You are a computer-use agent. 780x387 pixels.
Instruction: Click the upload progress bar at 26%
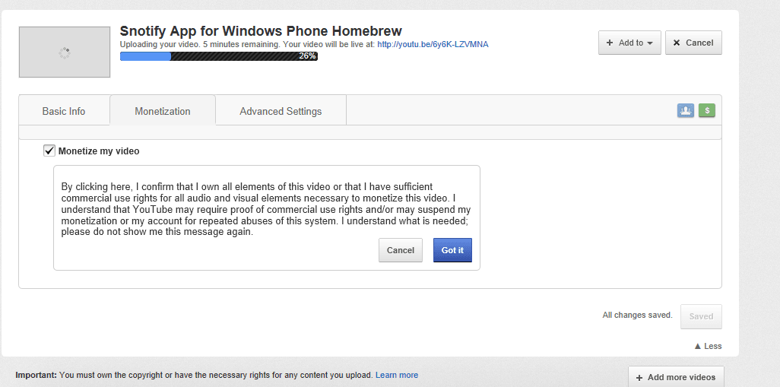point(218,56)
